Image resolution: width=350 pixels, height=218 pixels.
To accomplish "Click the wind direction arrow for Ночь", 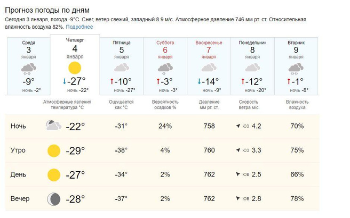I will tap(238, 126).
